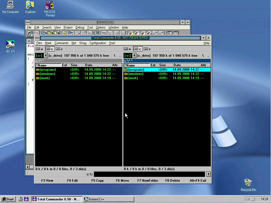The image size is (271, 203).
Task: Click the F6 Move button
Action: [123, 181]
